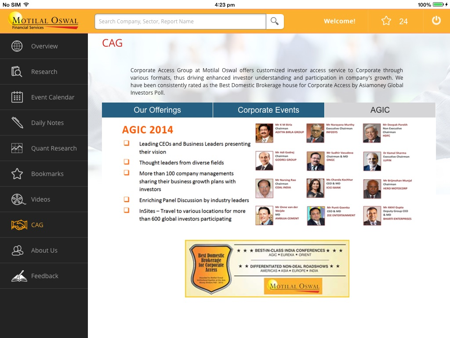The image size is (450, 338).
Task: Tap Mr Sudhir Vasudeva's photo
Action: click(316, 161)
